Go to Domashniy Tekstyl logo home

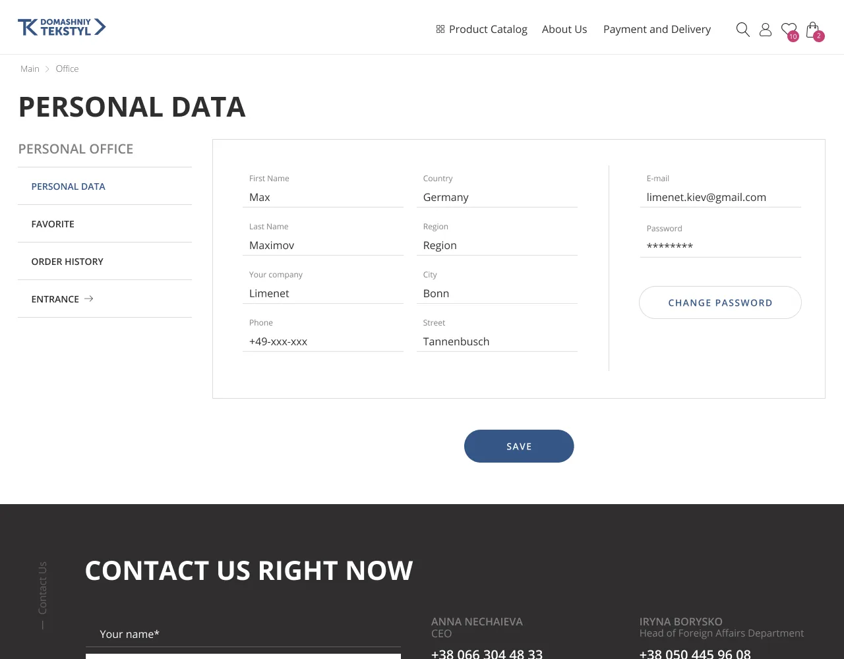pyautogui.click(x=62, y=27)
